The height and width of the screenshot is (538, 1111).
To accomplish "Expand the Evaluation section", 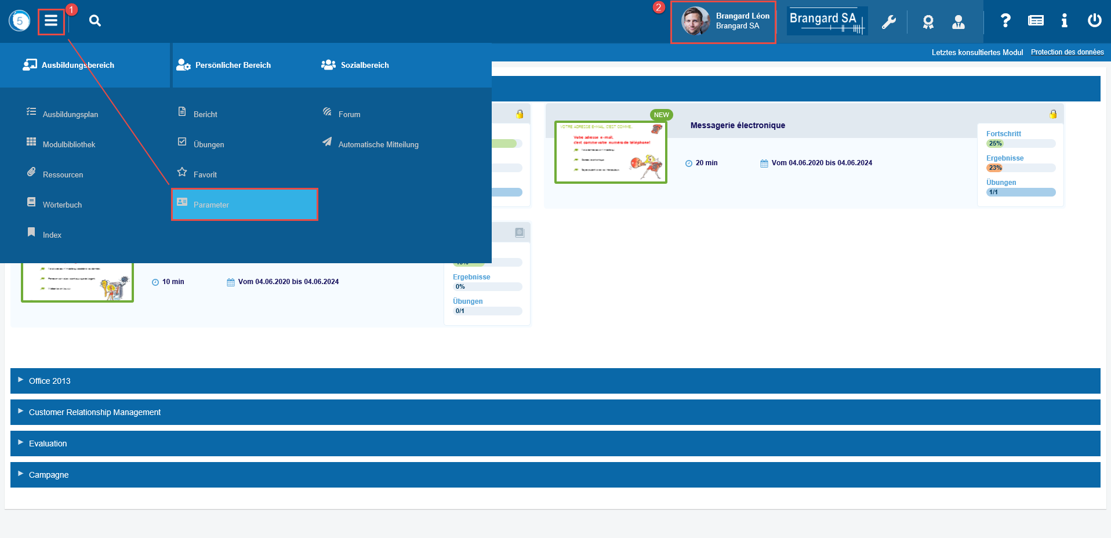I will coord(48,444).
